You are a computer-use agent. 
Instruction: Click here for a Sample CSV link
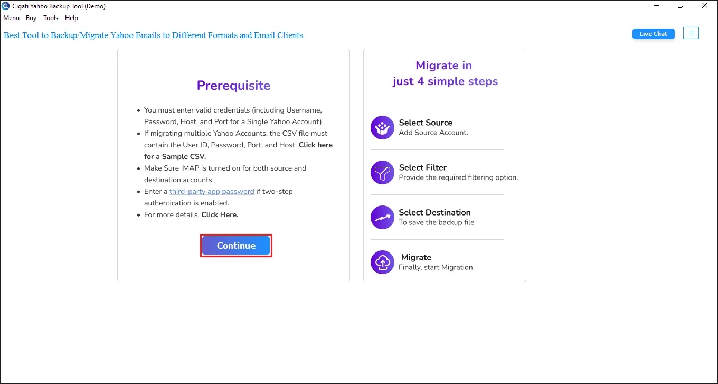click(238, 151)
